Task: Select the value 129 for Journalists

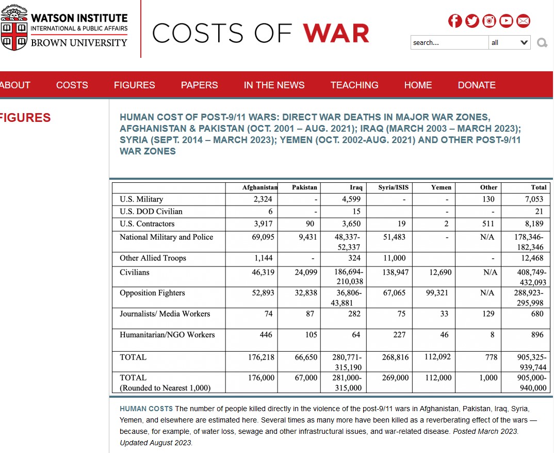Action: [488, 314]
